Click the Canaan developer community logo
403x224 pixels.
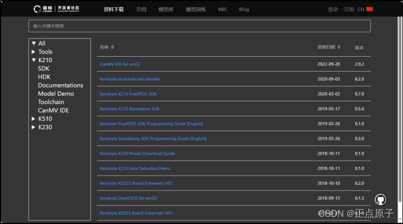(56, 9)
